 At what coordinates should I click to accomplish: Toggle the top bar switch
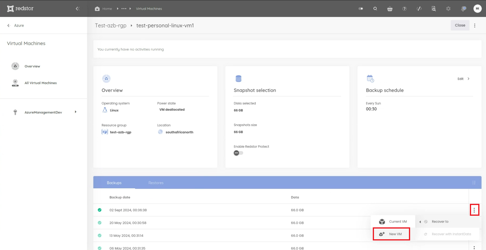[x=361, y=9]
